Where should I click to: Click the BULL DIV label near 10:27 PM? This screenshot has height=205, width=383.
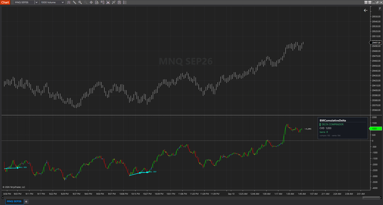point(153,172)
